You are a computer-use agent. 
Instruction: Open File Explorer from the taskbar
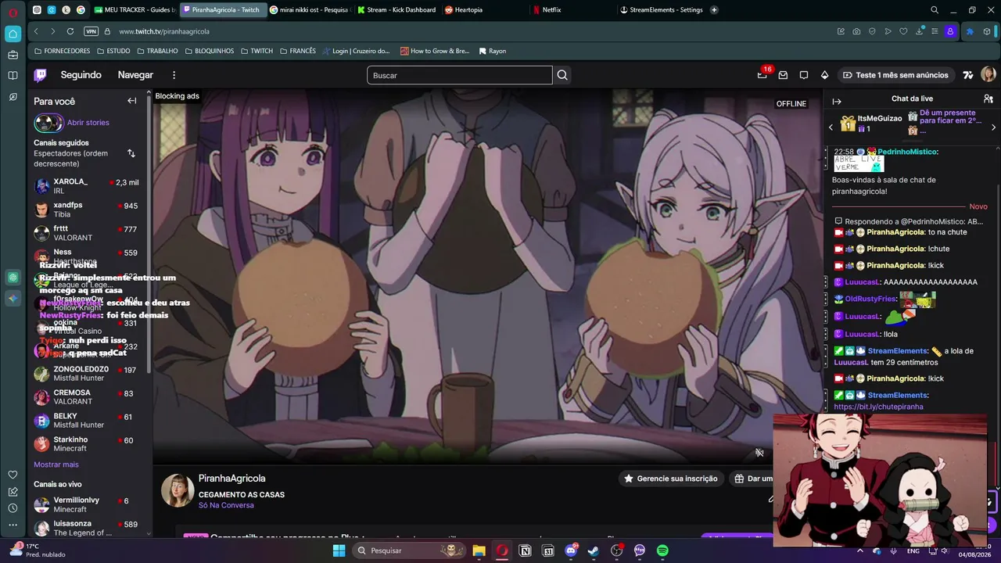tap(479, 550)
